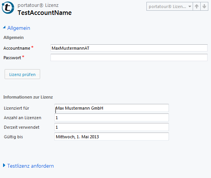Viewport: 211px width, 178px height.
Task: Click the Informationen zur Lizenz heading
Action: point(28,97)
